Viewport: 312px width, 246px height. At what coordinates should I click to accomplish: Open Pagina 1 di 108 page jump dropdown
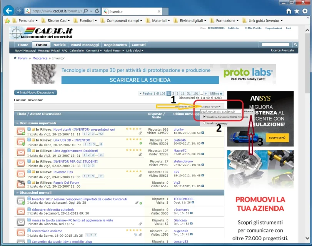coord(152,93)
